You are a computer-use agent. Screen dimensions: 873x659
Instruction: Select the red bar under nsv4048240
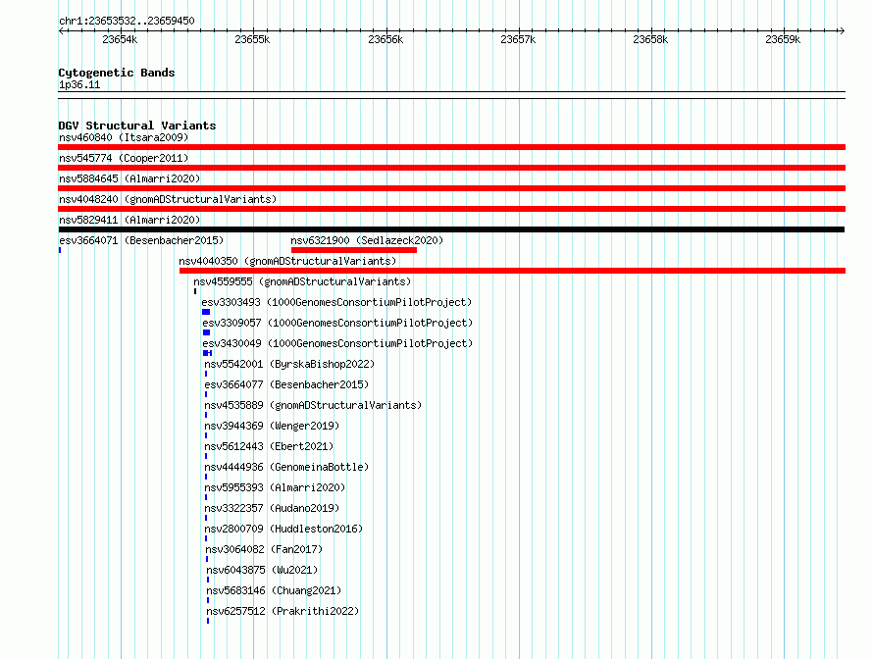pyautogui.click(x=451, y=209)
